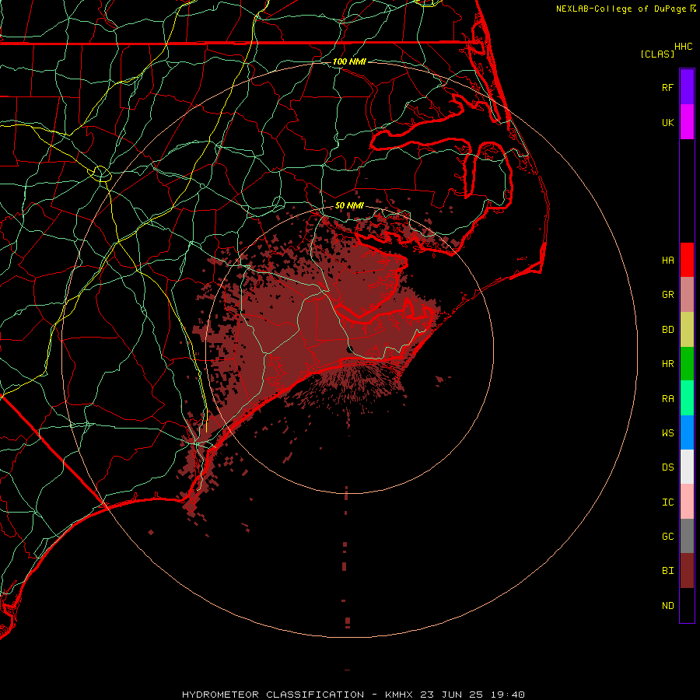Click the GC legend label
Viewport: 700px width, 700px height.
point(667,536)
